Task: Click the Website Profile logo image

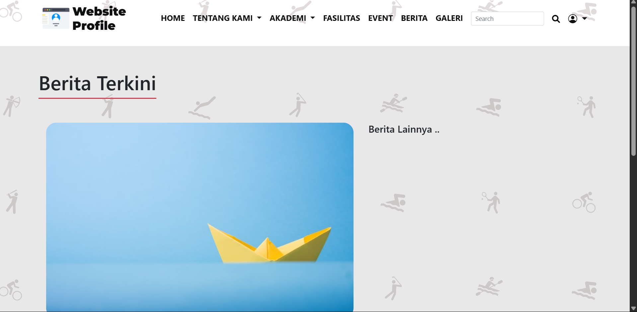Action: coord(56,18)
